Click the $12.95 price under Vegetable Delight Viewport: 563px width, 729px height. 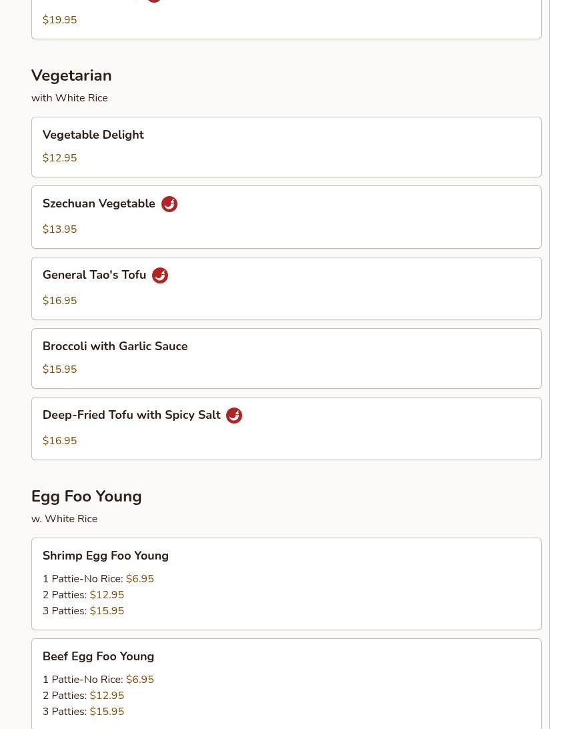pos(59,158)
